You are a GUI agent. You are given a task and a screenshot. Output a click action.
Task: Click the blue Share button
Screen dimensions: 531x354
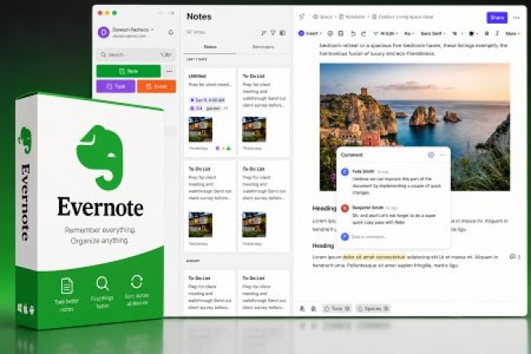(x=497, y=18)
